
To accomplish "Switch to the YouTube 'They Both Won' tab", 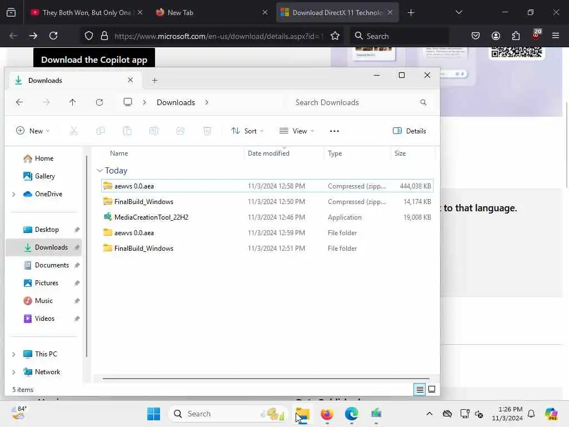I will [86, 13].
